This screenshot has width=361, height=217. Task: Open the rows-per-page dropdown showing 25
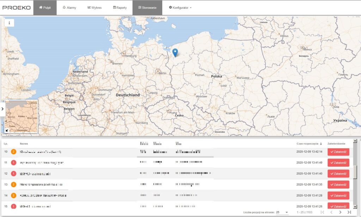tap(282, 212)
